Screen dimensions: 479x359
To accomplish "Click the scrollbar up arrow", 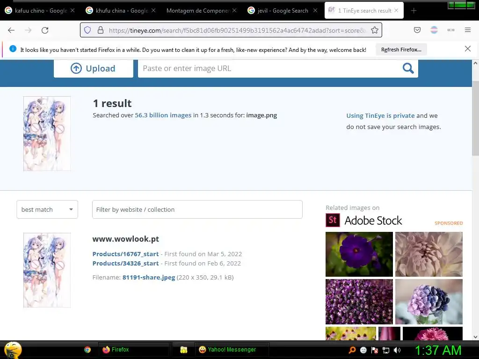I will [x=475, y=63].
